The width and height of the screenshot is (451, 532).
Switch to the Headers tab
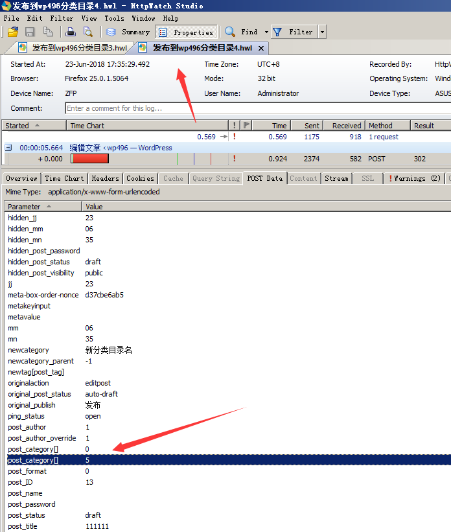point(105,178)
